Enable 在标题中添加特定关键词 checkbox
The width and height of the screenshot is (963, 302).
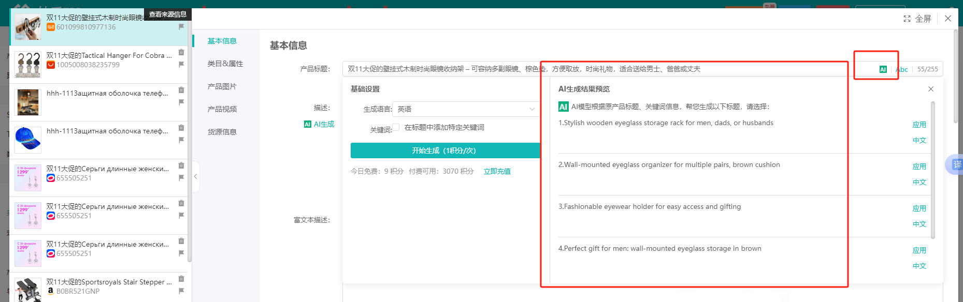click(x=396, y=127)
